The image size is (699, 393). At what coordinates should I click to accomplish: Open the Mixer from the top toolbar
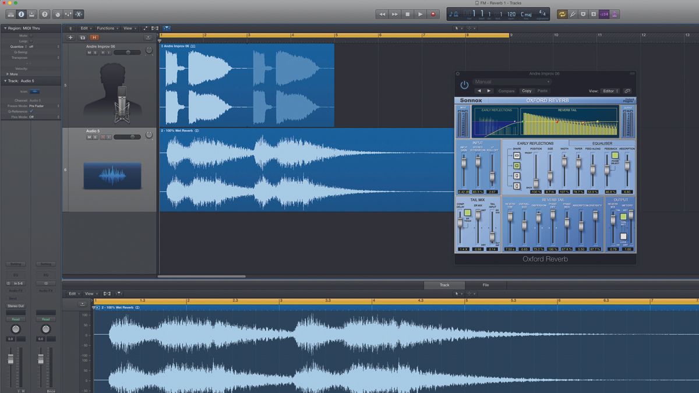[68, 14]
